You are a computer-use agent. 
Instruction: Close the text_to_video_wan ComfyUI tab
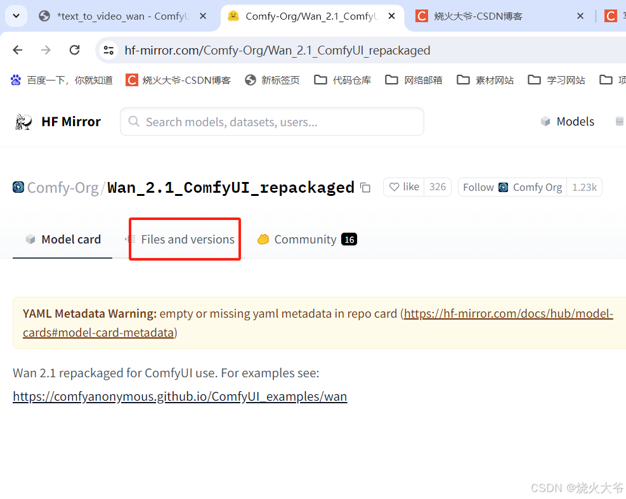(203, 16)
